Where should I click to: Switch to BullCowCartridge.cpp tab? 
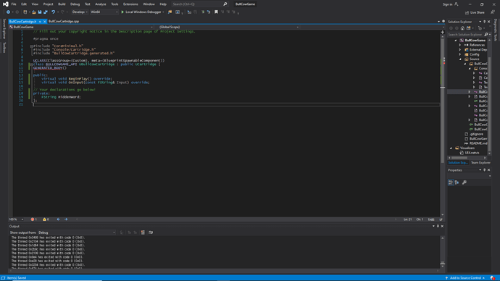tap(64, 21)
